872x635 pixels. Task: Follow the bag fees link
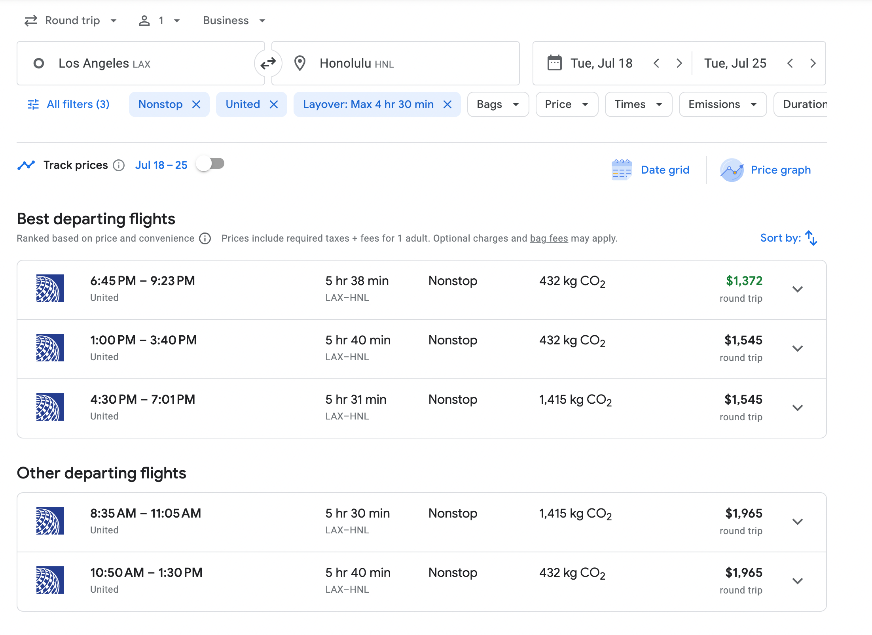[x=549, y=238]
